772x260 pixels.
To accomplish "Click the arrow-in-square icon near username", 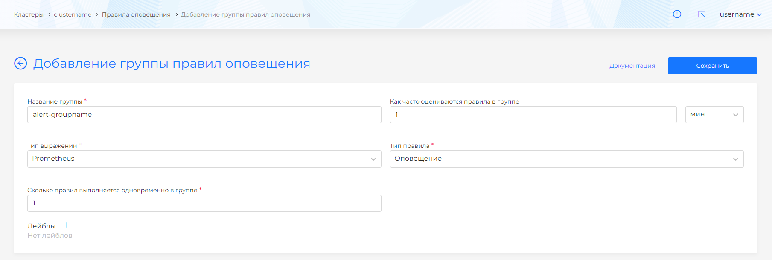I will click(702, 14).
